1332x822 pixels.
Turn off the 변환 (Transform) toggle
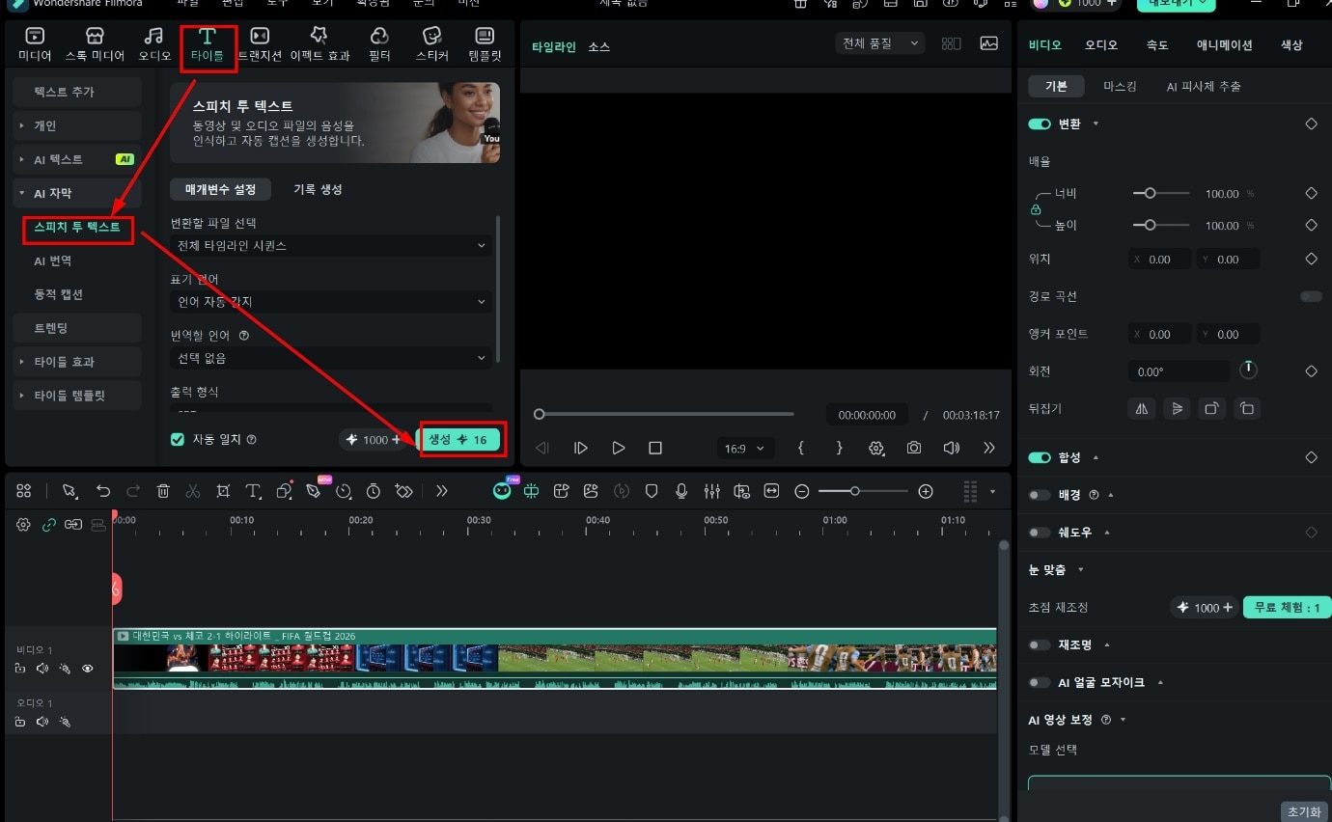(x=1040, y=124)
